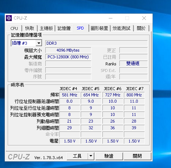Click the CPU-Z app icon in title bar
This screenshot has width=171, height=168.
tap(9, 18)
